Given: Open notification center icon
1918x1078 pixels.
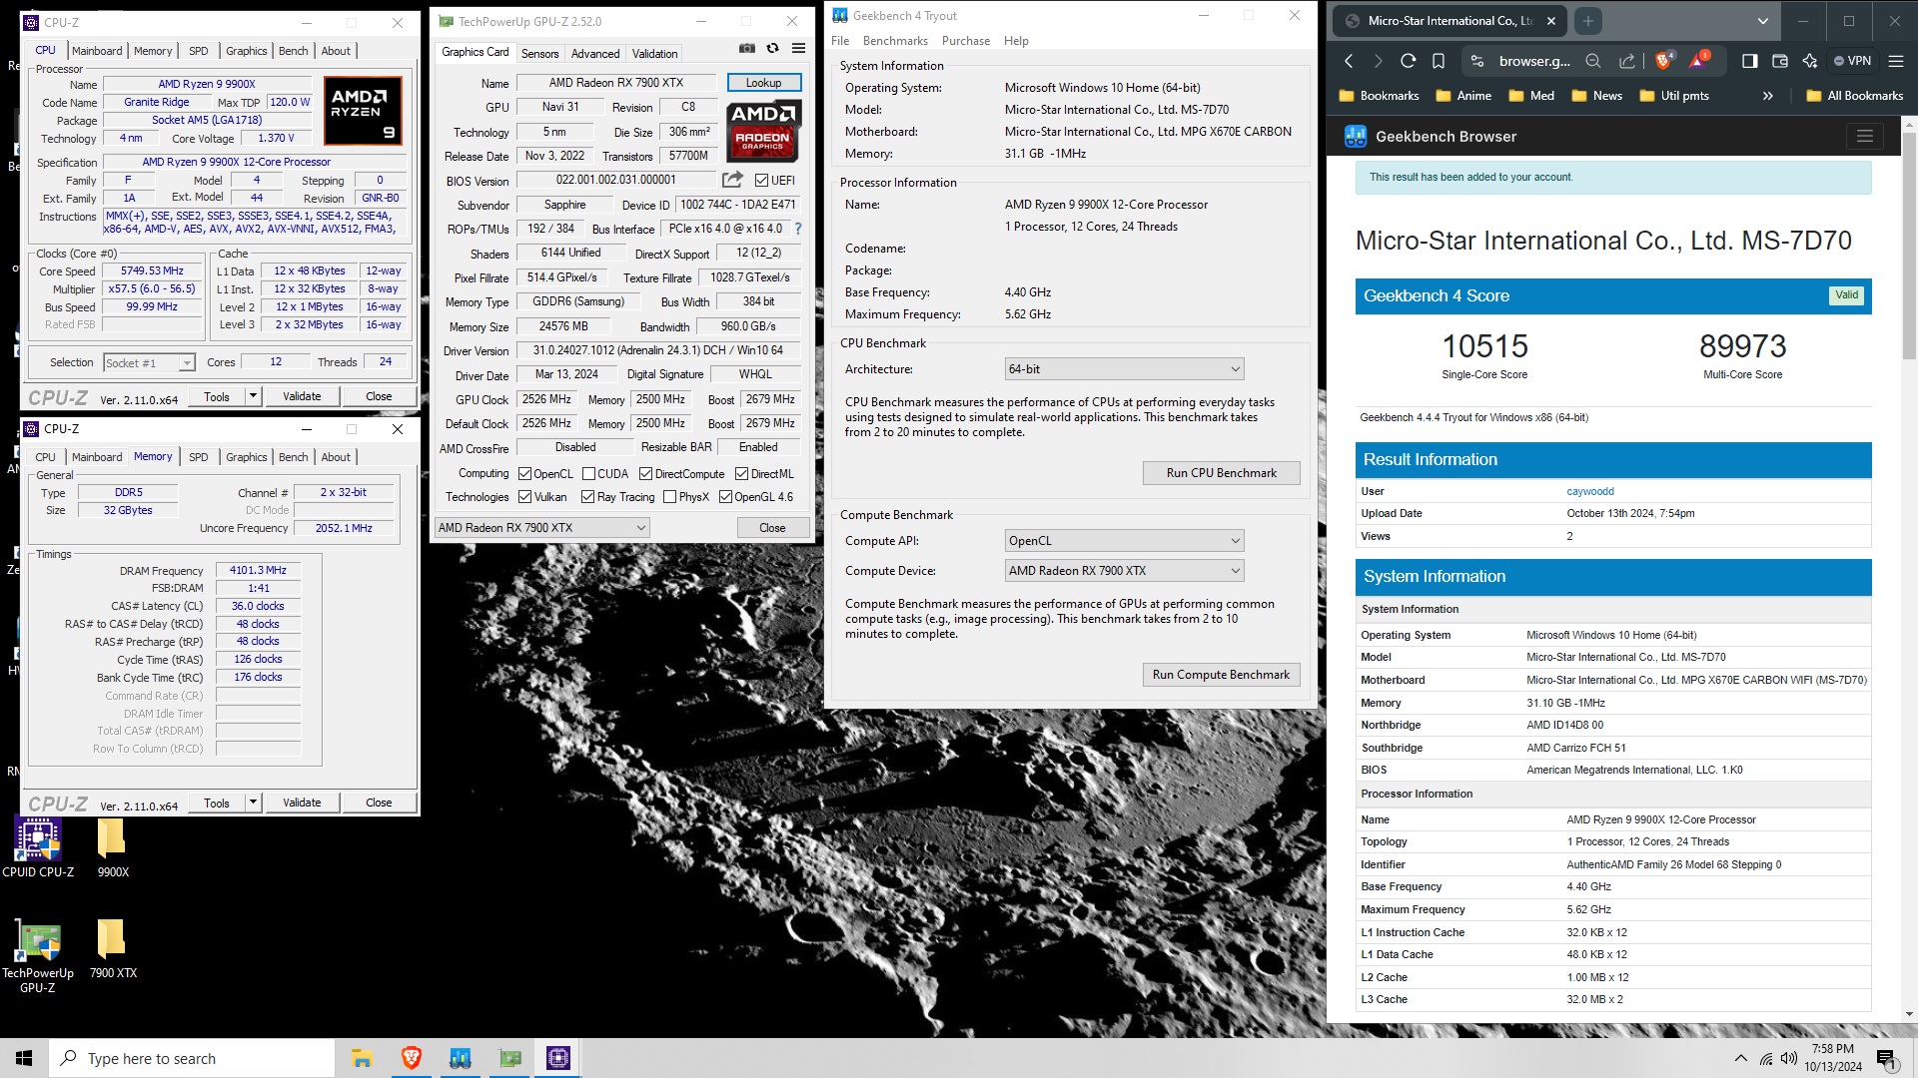Looking at the screenshot, I should tap(1885, 1058).
